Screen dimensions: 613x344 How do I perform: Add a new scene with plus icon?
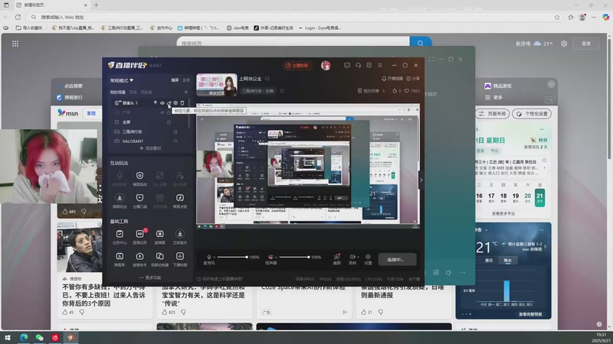coord(186,92)
